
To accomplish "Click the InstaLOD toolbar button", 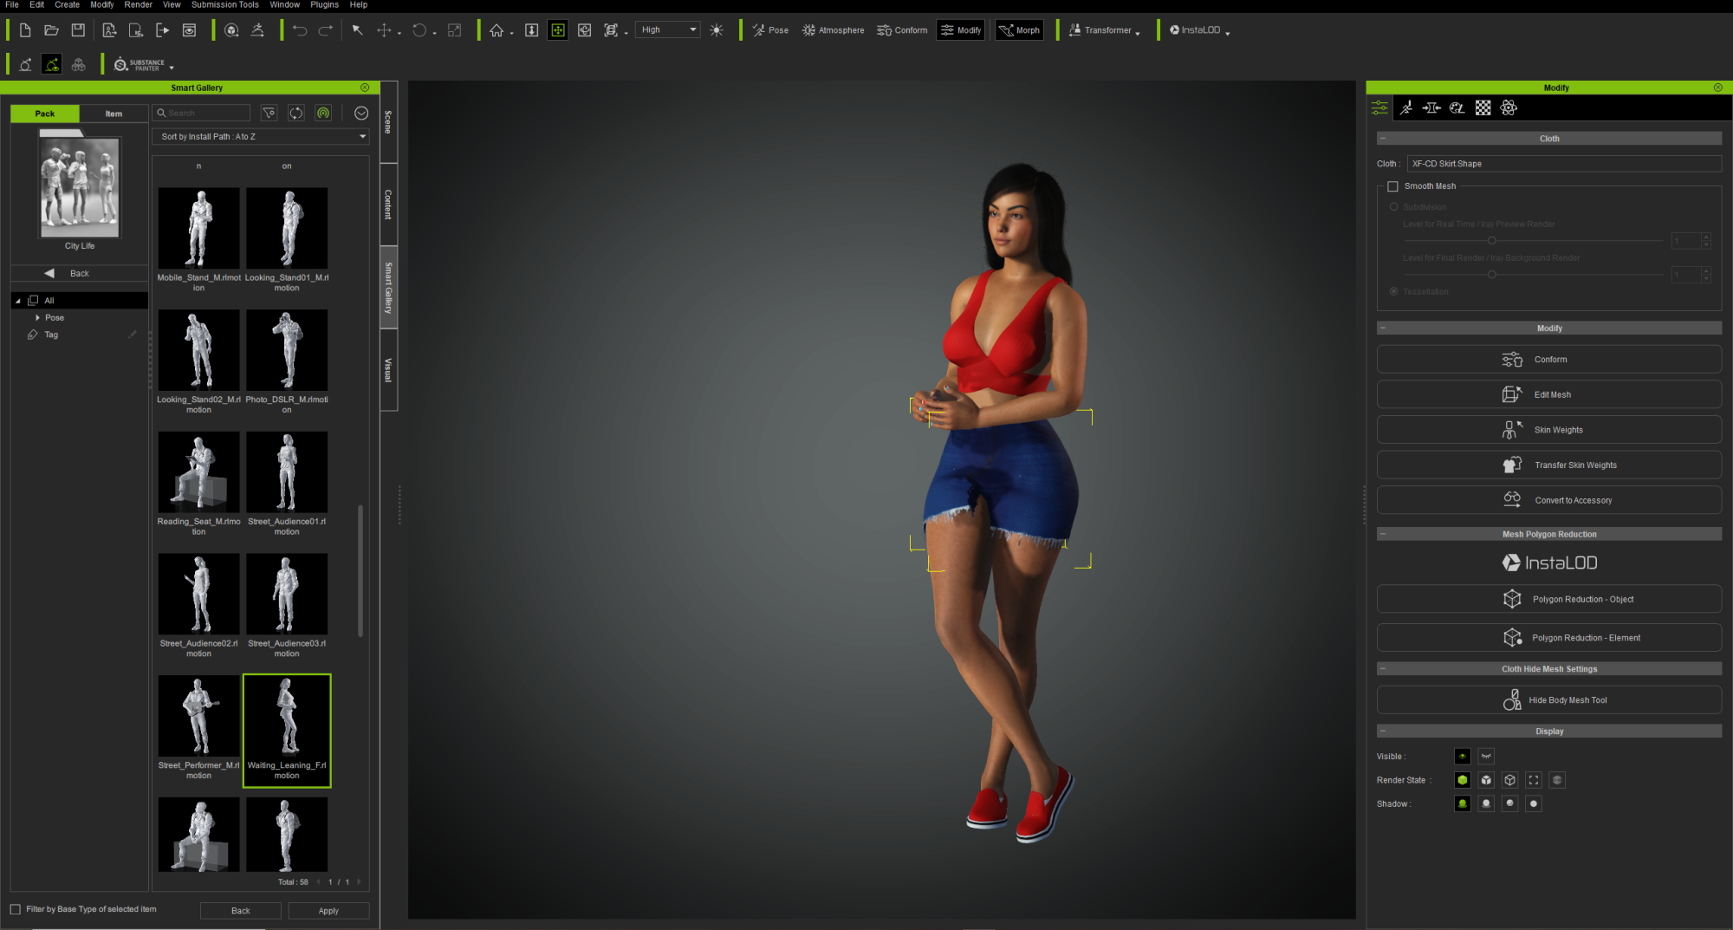I will tap(1195, 30).
